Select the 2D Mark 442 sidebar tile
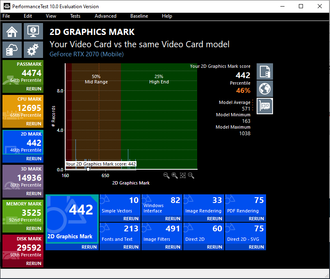This screenshot has height=279, width=330. 23,143
